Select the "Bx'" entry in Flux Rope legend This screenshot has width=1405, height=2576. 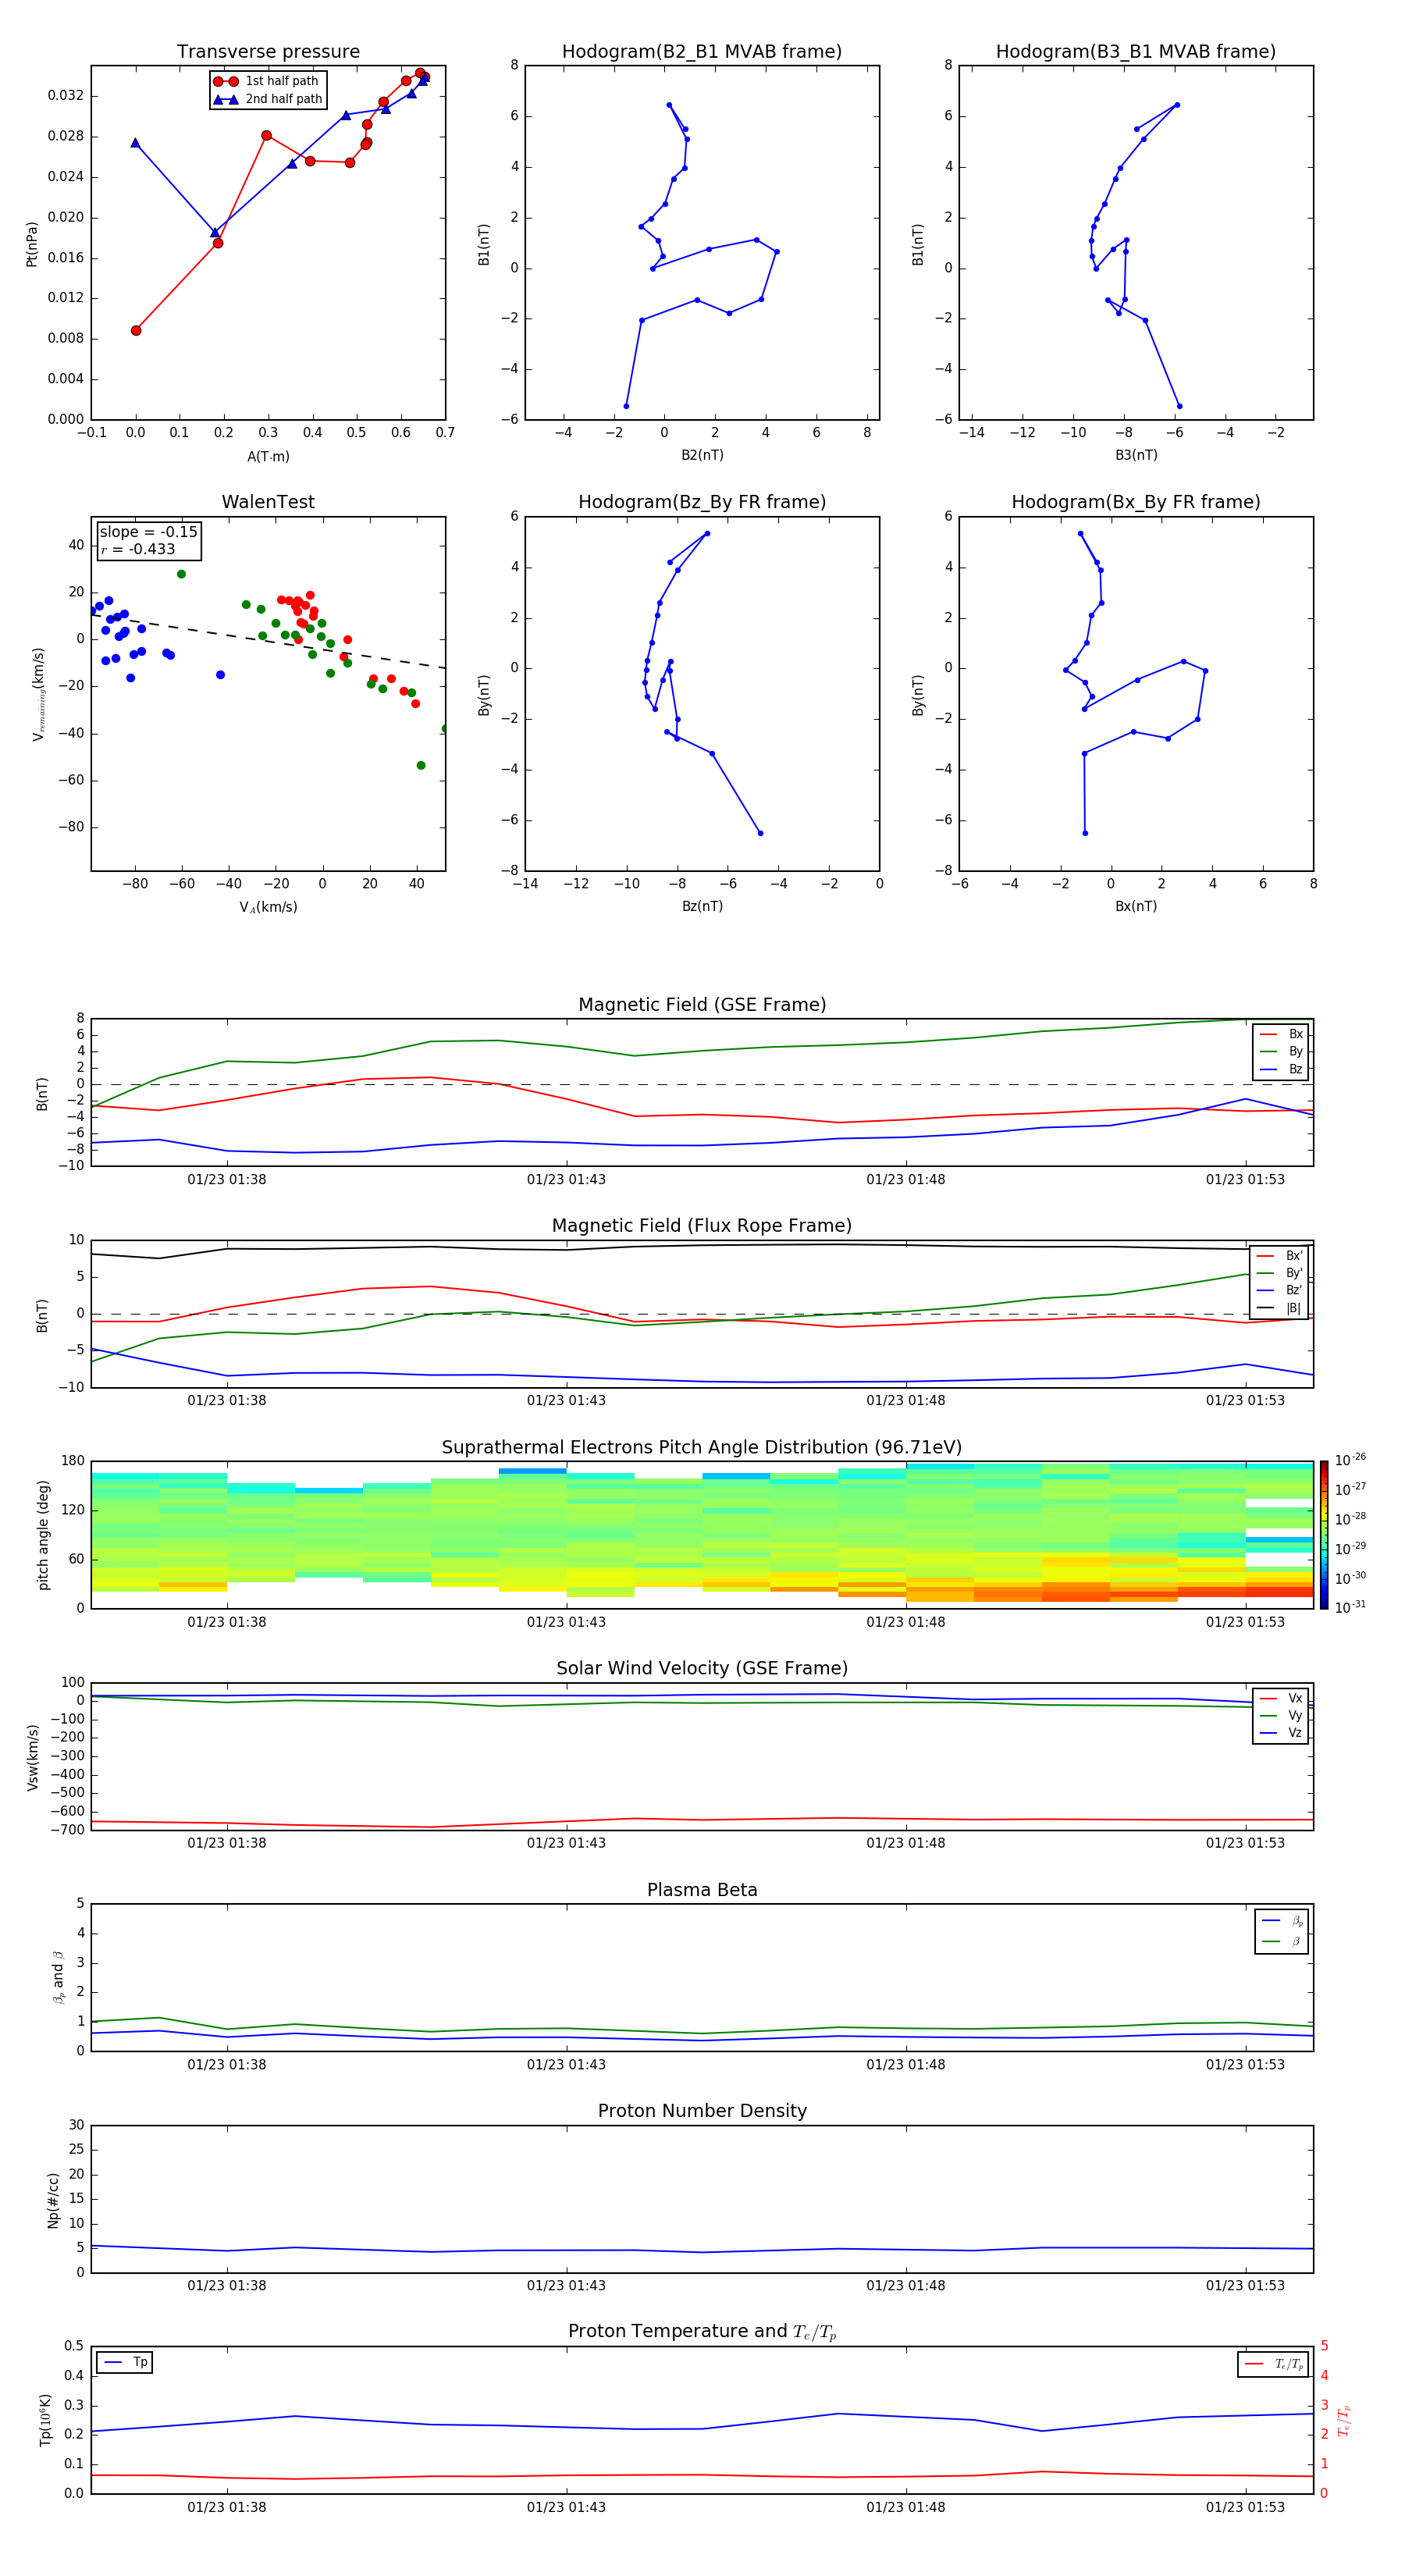1280,1256
